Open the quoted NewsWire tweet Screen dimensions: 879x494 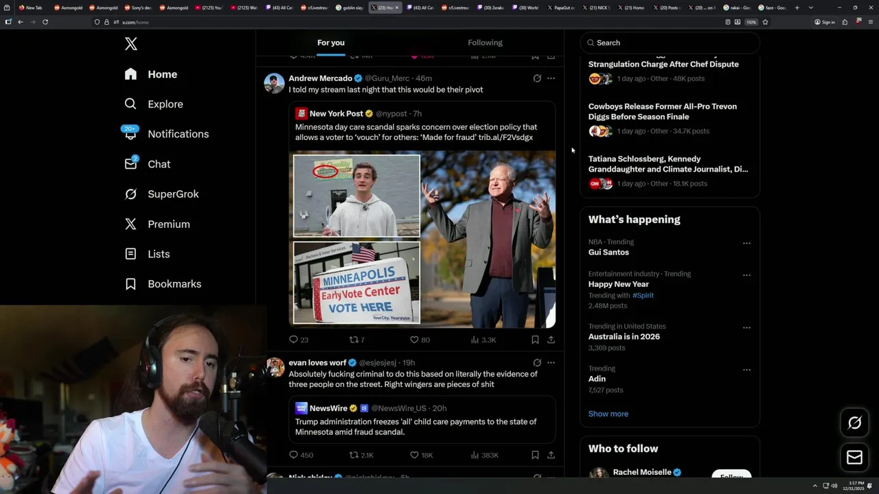point(422,419)
